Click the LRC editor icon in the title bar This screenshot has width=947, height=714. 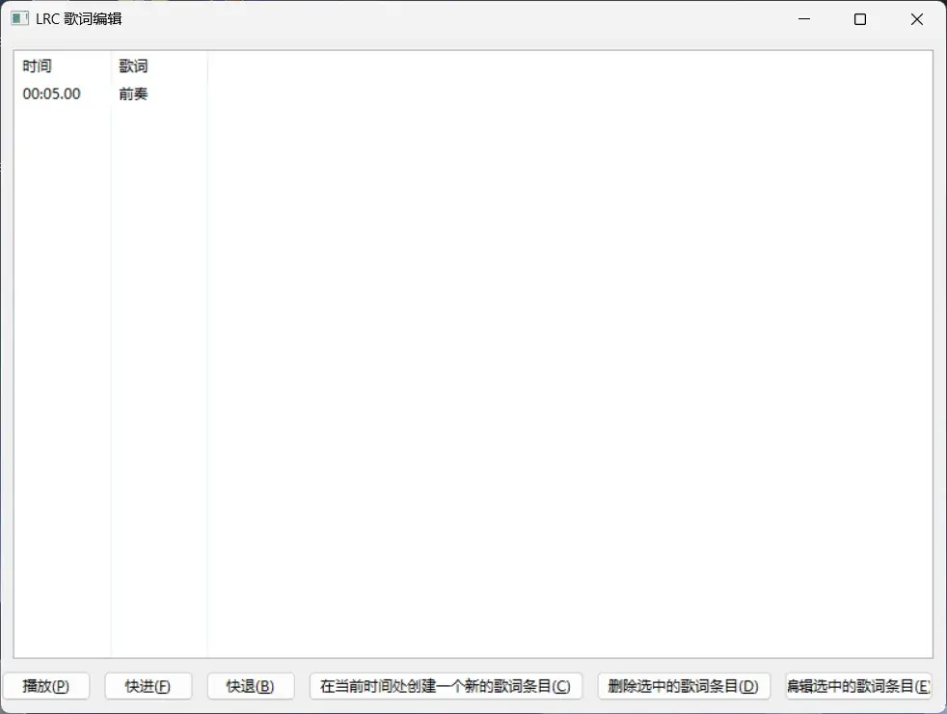click(x=19, y=18)
